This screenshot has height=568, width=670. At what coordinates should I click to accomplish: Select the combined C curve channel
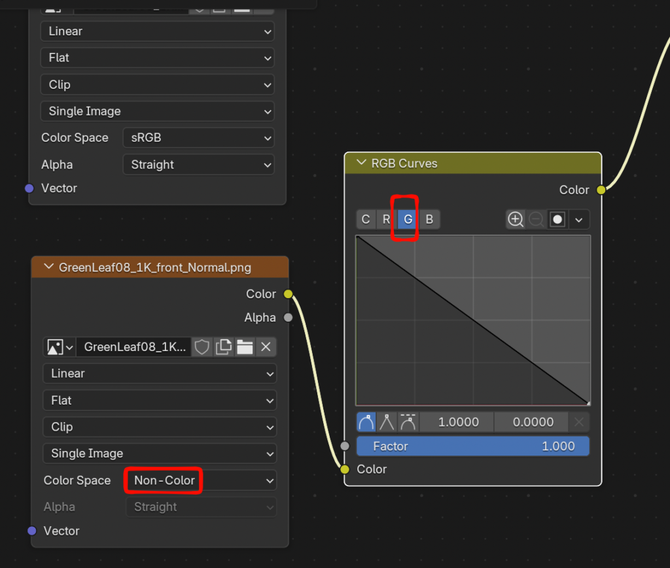366,220
